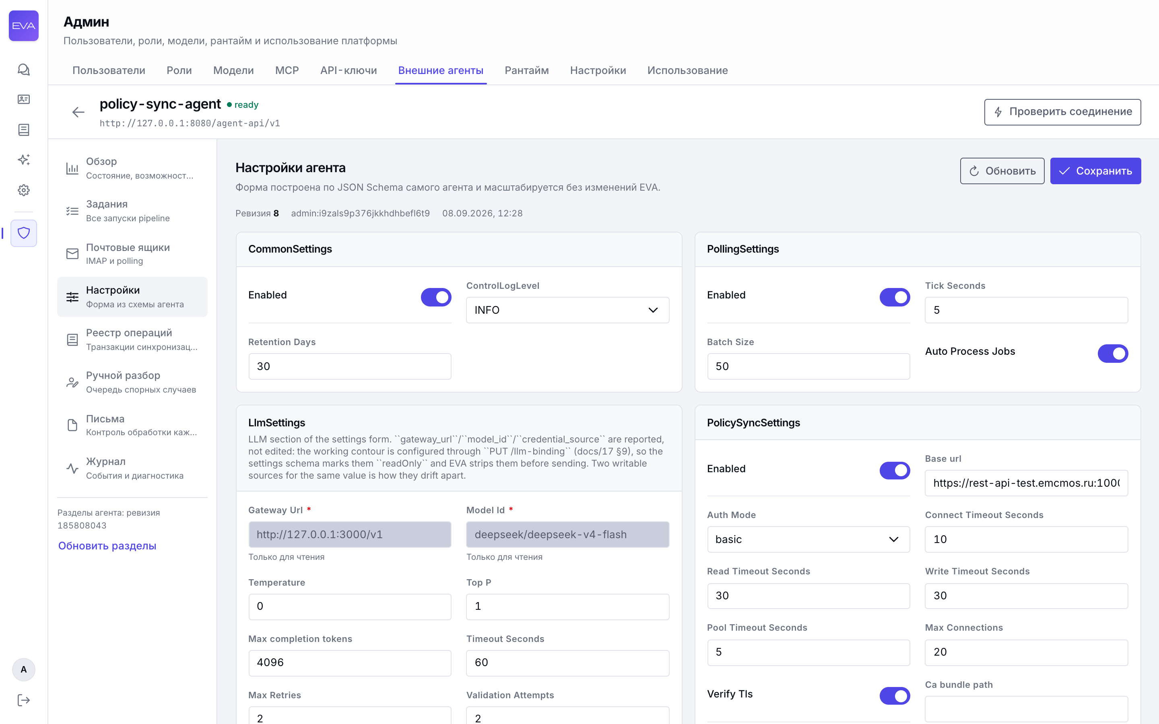Viewport: 1159px width, 724px height.
Task: Click the Connect Timeout Seconds field
Action: 1026,539
